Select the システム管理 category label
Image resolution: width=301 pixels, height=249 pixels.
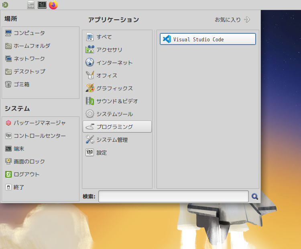pyautogui.click(x=112, y=140)
